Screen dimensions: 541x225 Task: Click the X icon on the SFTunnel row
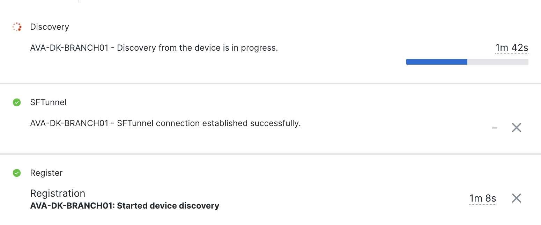click(x=516, y=128)
